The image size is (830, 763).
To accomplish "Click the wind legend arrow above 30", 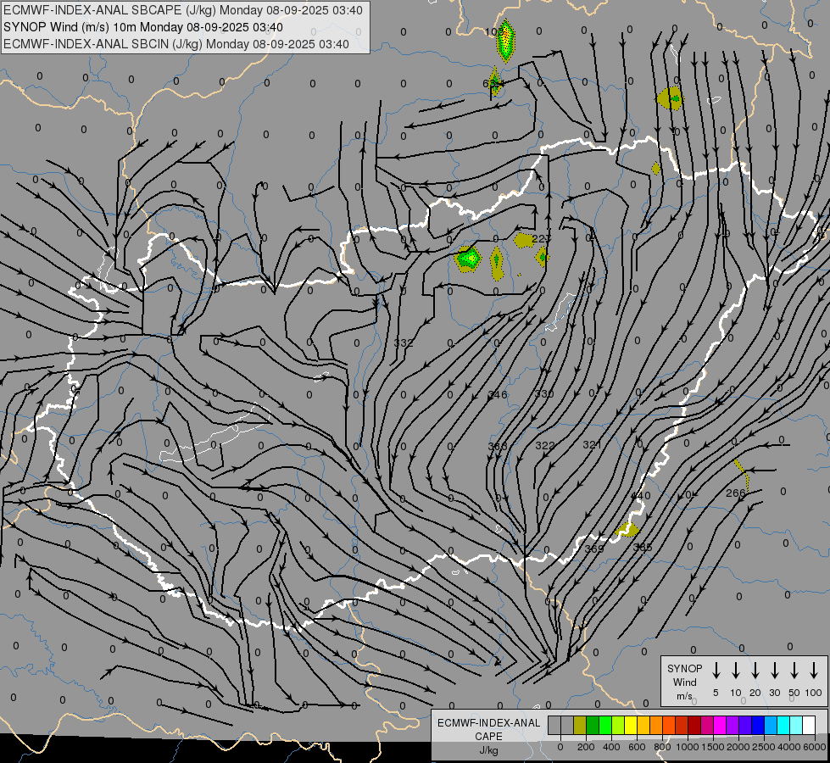I will (x=774, y=670).
